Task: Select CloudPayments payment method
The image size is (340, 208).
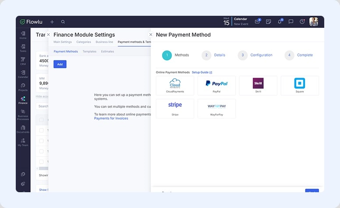Action: (175, 86)
